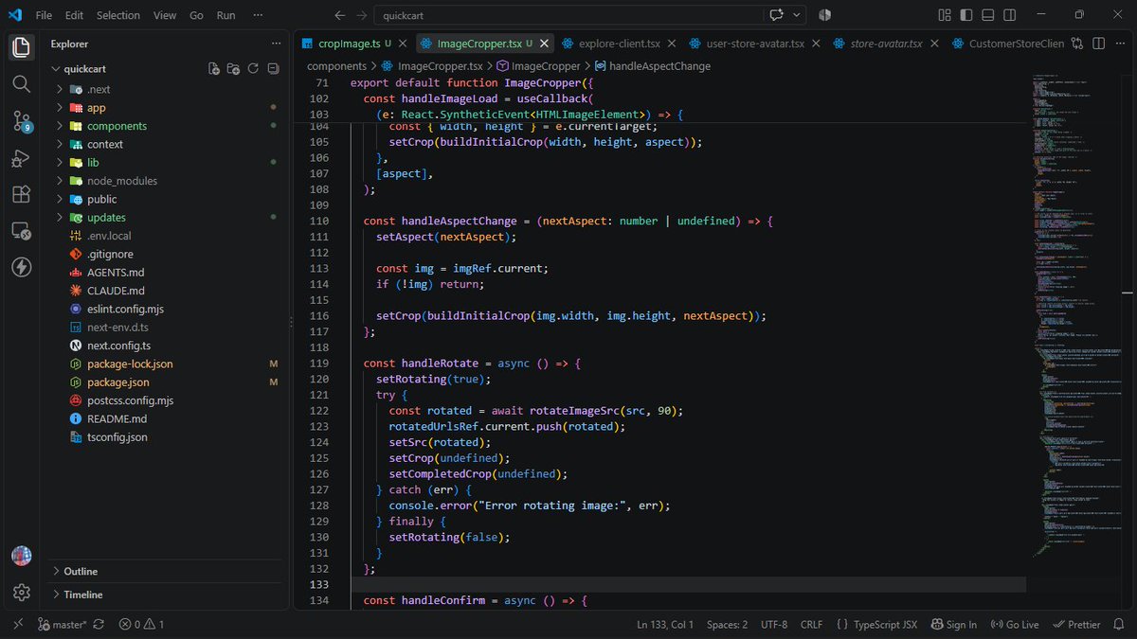Open editor More Actions ellipsis menu

(x=1119, y=44)
